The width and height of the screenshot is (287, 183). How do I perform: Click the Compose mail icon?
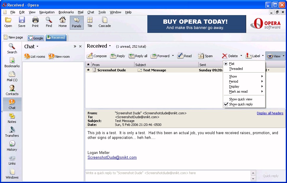click(x=97, y=56)
